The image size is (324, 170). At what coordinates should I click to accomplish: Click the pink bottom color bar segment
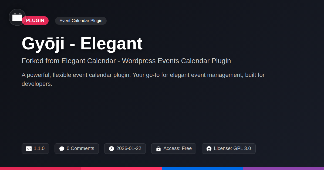[x=122, y=168]
